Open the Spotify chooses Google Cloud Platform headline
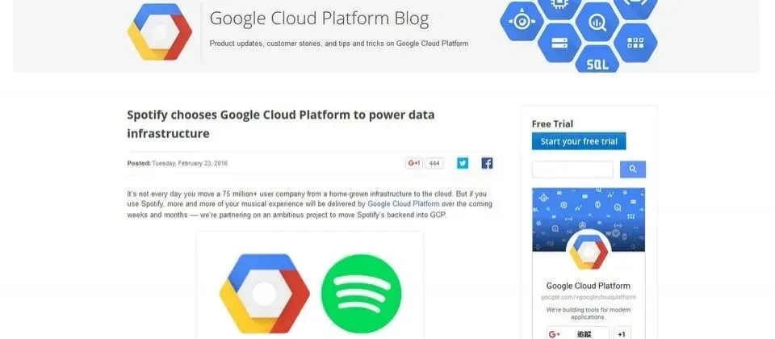 (x=281, y=124)
